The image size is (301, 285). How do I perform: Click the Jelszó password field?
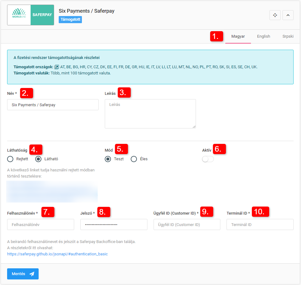[114, 224]
